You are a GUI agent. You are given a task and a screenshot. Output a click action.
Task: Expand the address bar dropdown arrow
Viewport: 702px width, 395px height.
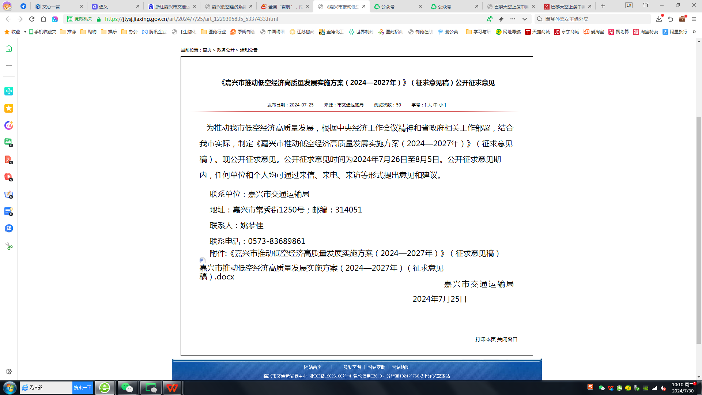525,19
